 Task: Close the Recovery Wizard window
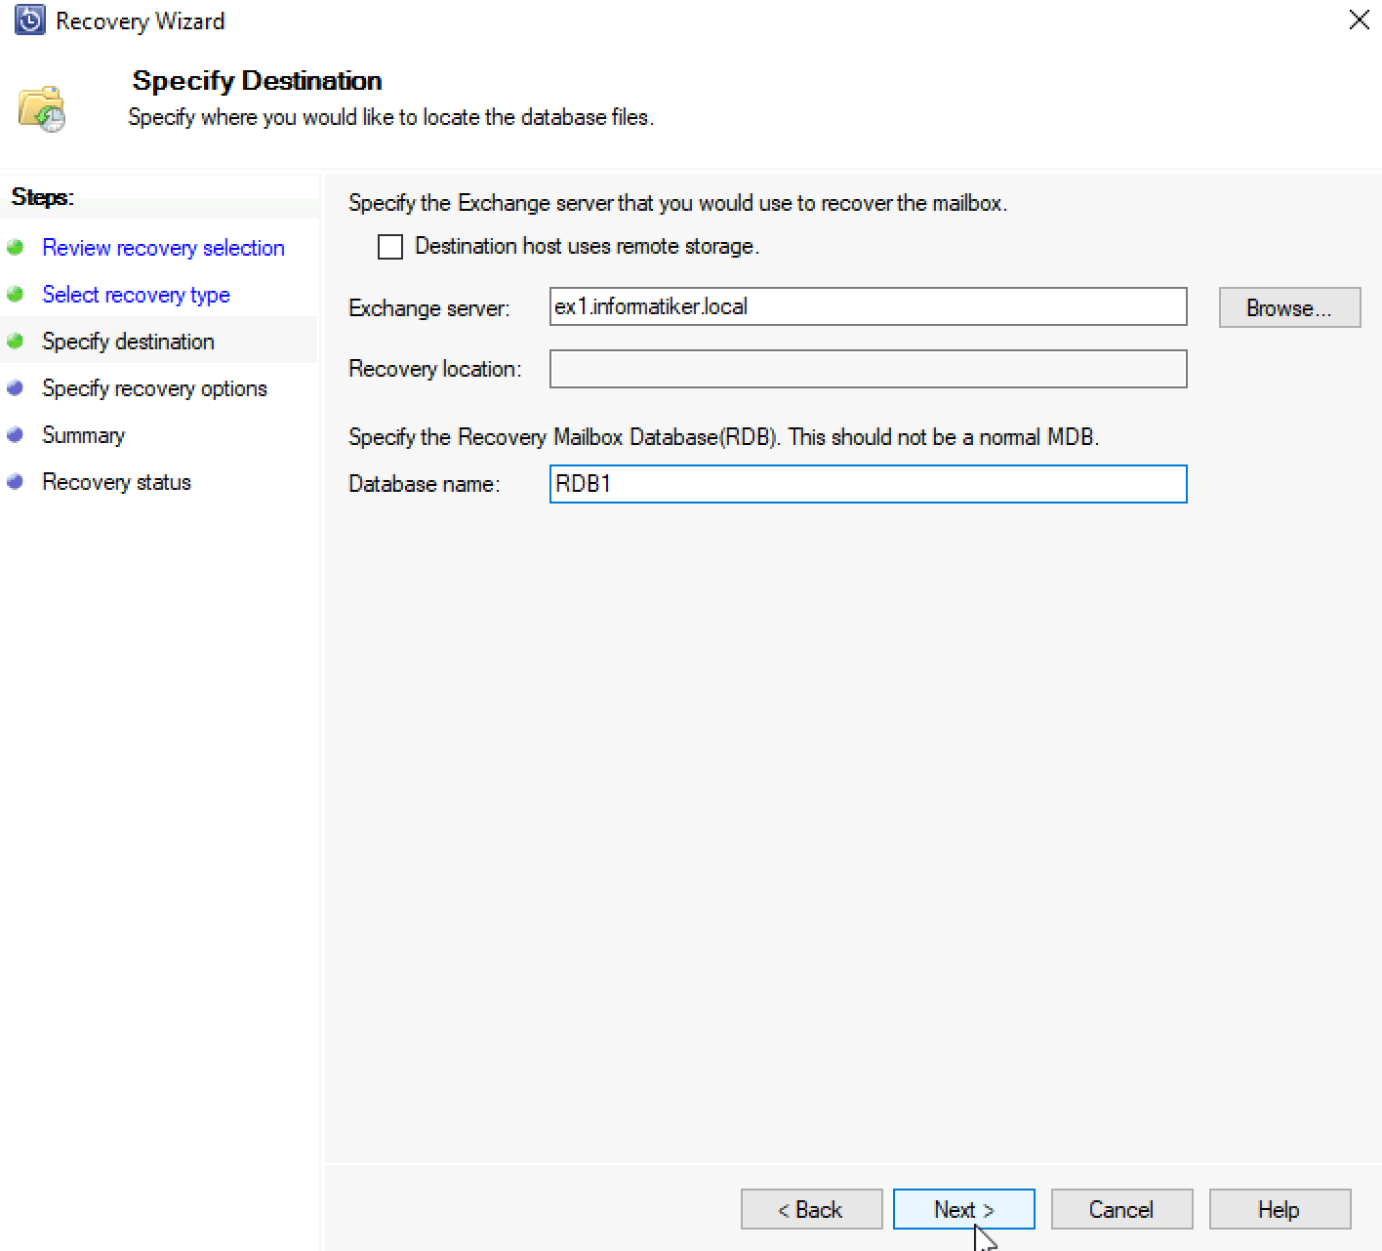click(1359, 20)
